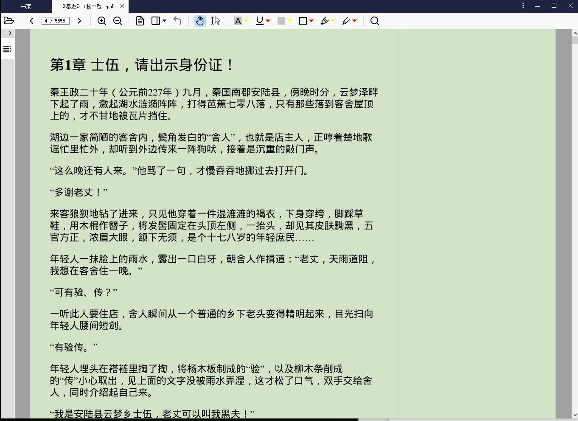Select the 《秦吏》 epub tab

point(88,6)
